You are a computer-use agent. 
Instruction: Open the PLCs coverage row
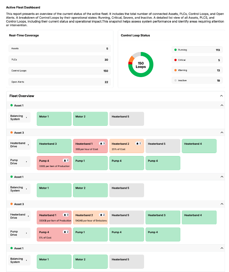[60, 60]
